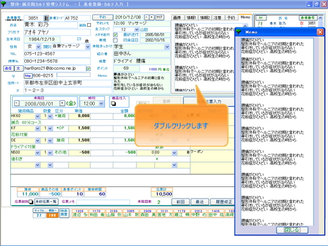Switch to the 注意 tab
The image size is (328, 246).
[217, 17]
